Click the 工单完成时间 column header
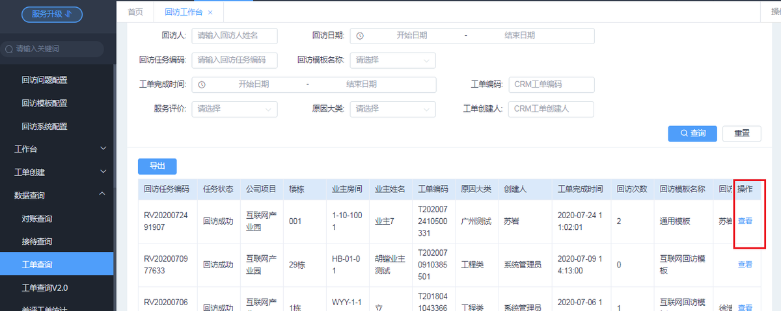 click(x=581, y=190)
